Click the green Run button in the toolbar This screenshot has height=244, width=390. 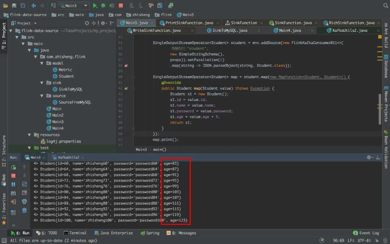coord(95,5)
